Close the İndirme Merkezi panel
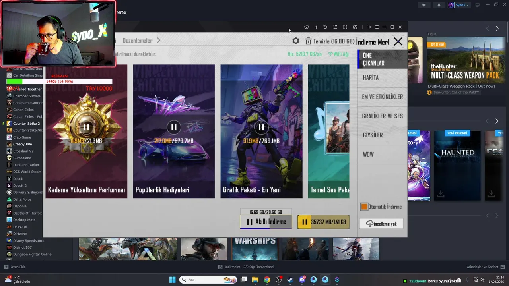This screenshot has height=286, width=509. click(x=398, y=41)
